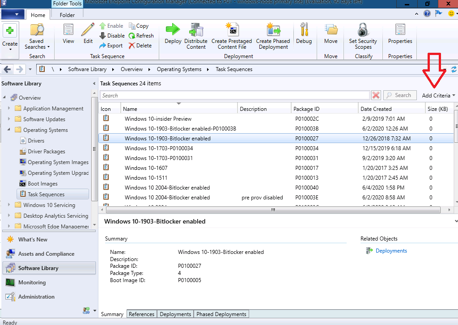Click the Deploy green arrow icon

(x=173, y=29)
